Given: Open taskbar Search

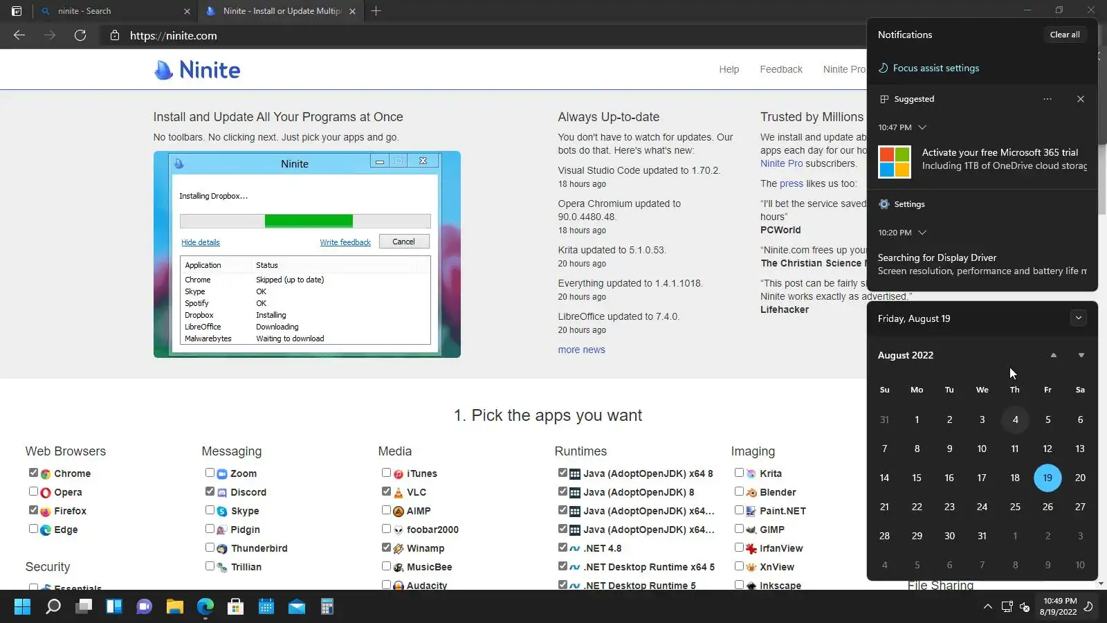Looking at the screenshot, I should coord(53,607).
